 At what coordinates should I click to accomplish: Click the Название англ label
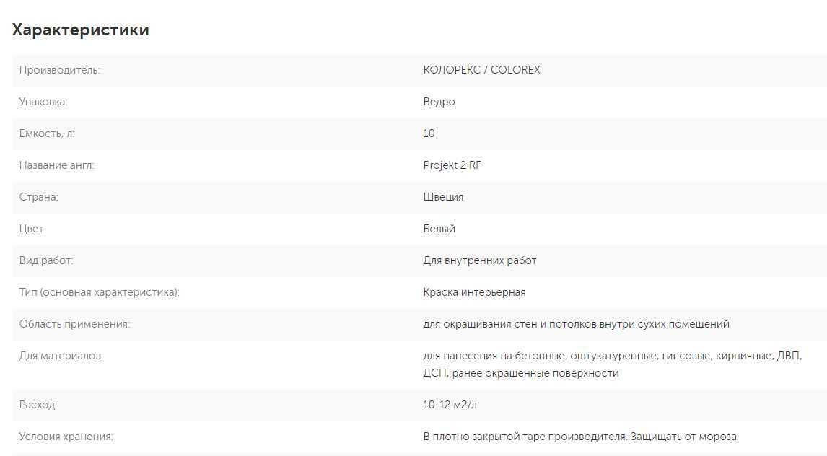point(57,165)
